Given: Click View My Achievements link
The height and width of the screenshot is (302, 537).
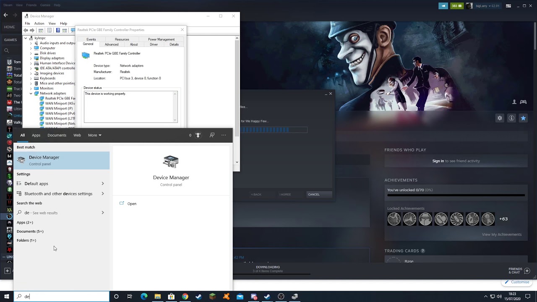Looking at the screenshot, I should [x=502, y=234].
